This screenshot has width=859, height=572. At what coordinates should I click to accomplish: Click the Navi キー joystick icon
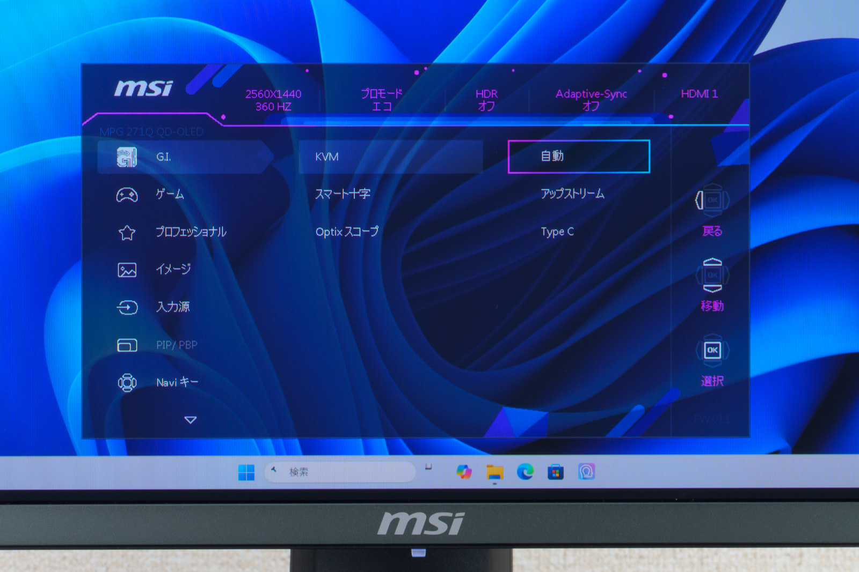click(x=127, y=383)
